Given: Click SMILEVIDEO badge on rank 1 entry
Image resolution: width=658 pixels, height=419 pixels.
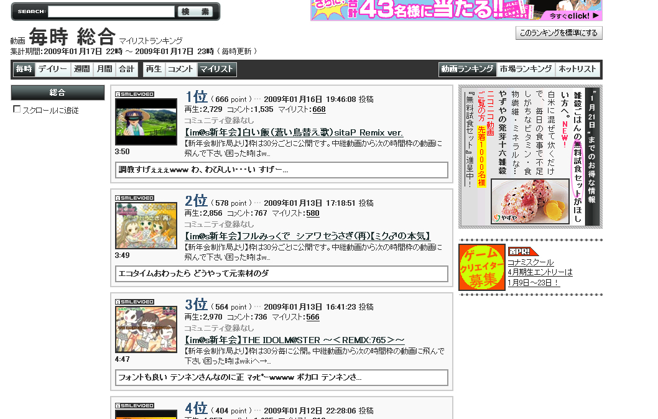Looking at the screenshot, I should (x=135, y=94).
